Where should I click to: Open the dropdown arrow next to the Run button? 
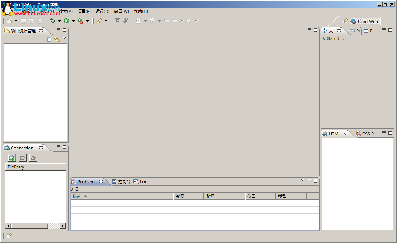73,21
